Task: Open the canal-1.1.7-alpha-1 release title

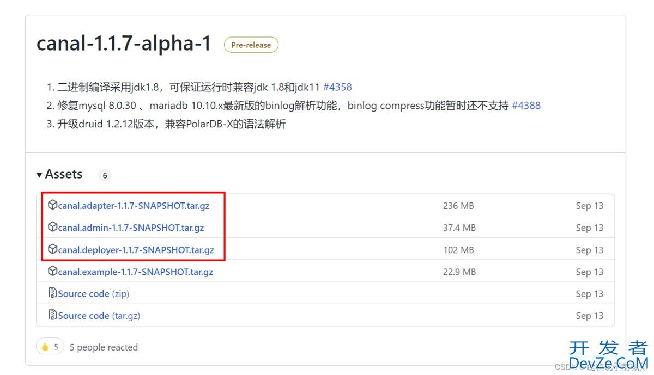Action: [x=124, y=44]
